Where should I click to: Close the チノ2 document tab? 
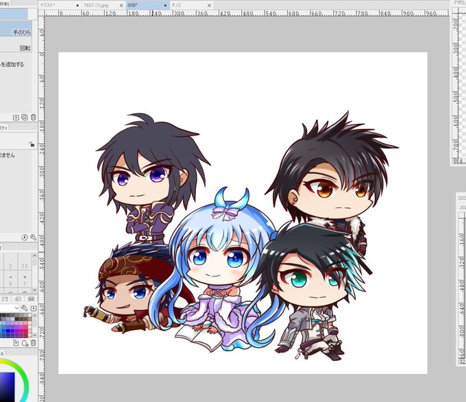209,5
